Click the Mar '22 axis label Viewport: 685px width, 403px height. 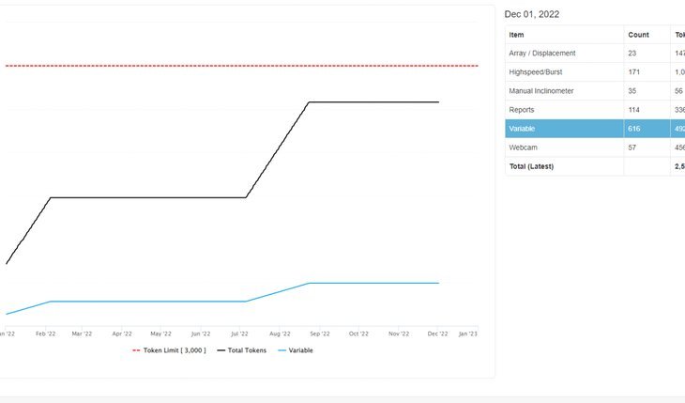coord(82,333)
